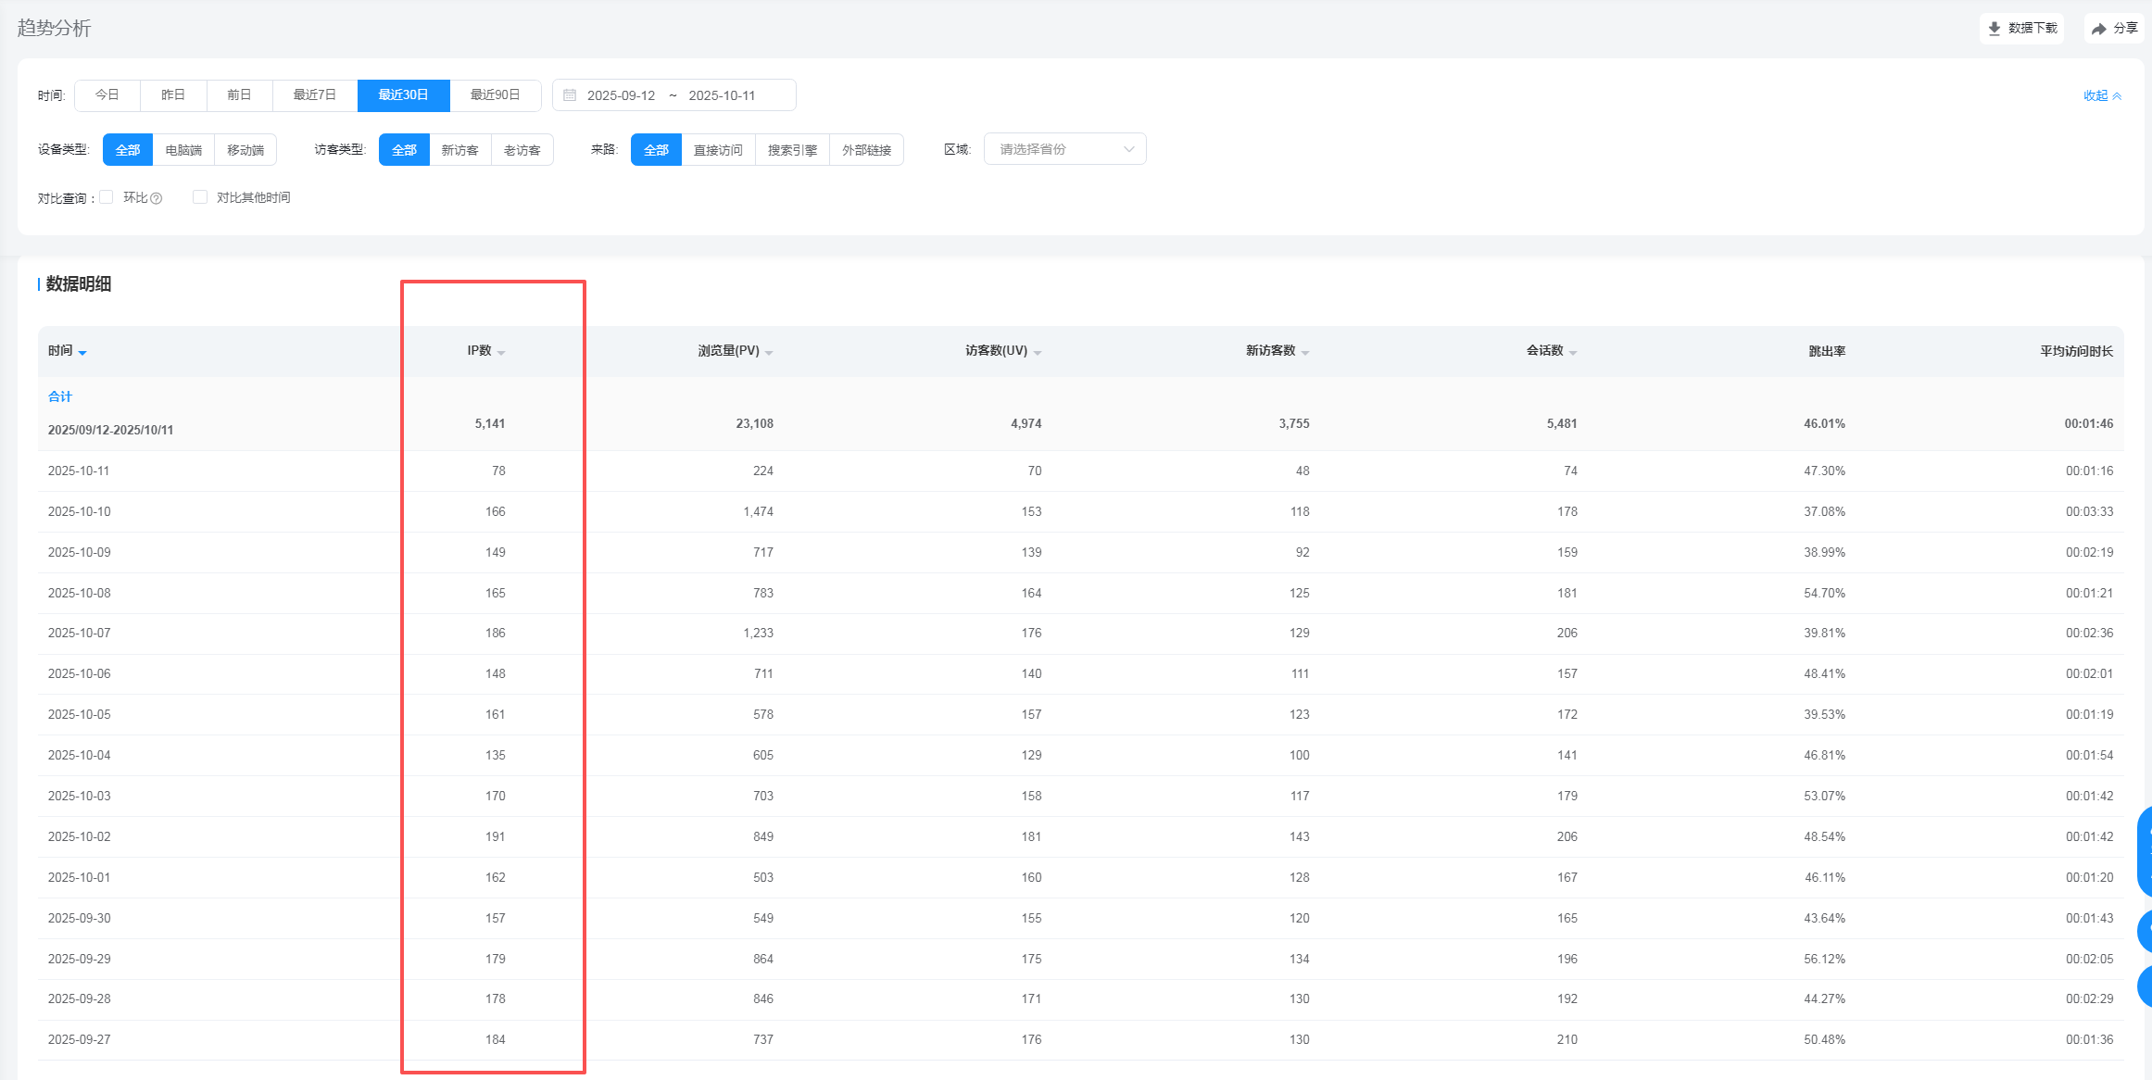This screenshot has height=1080, width=2152.
Task: Enable the 环比 comparison checkbox
Action: [107, 197]
